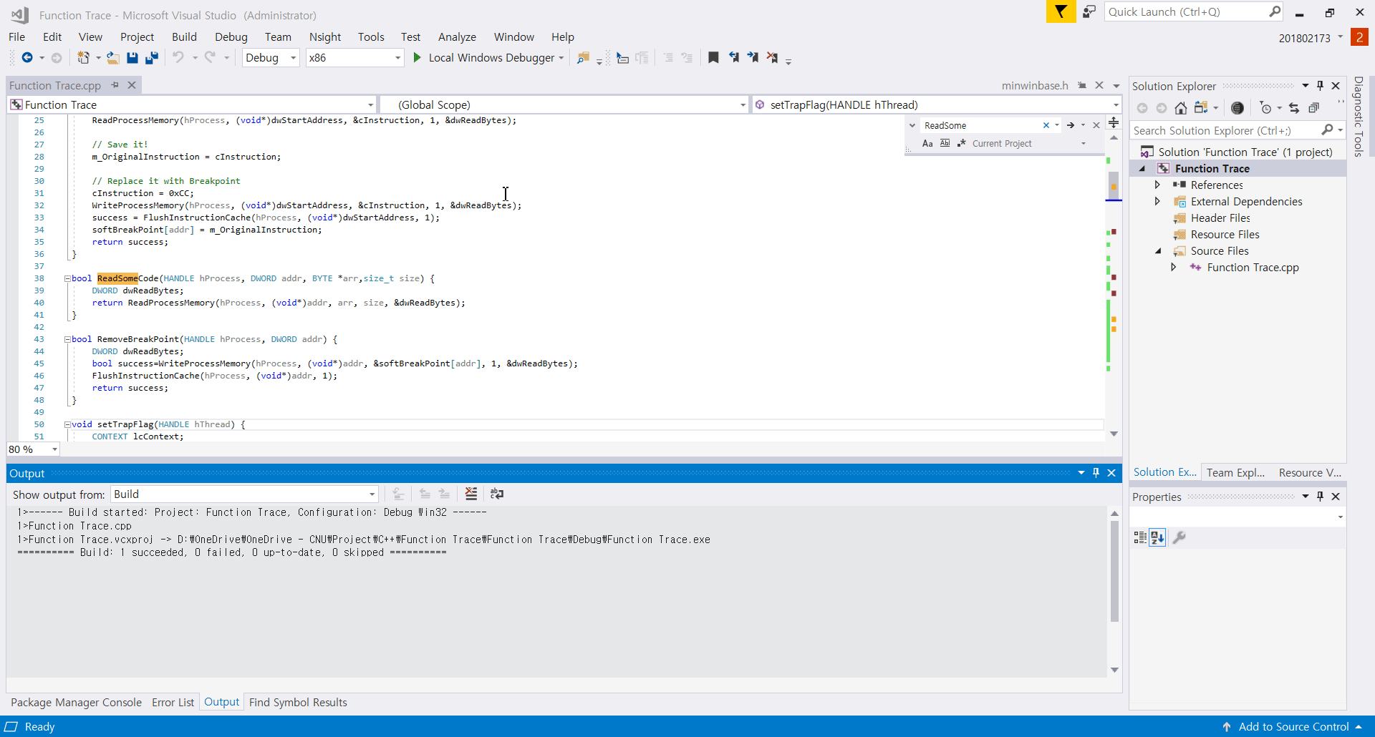Create a new project from the toolbar
The height and width of the screenshot is (737, 1375).
point(84,58)
